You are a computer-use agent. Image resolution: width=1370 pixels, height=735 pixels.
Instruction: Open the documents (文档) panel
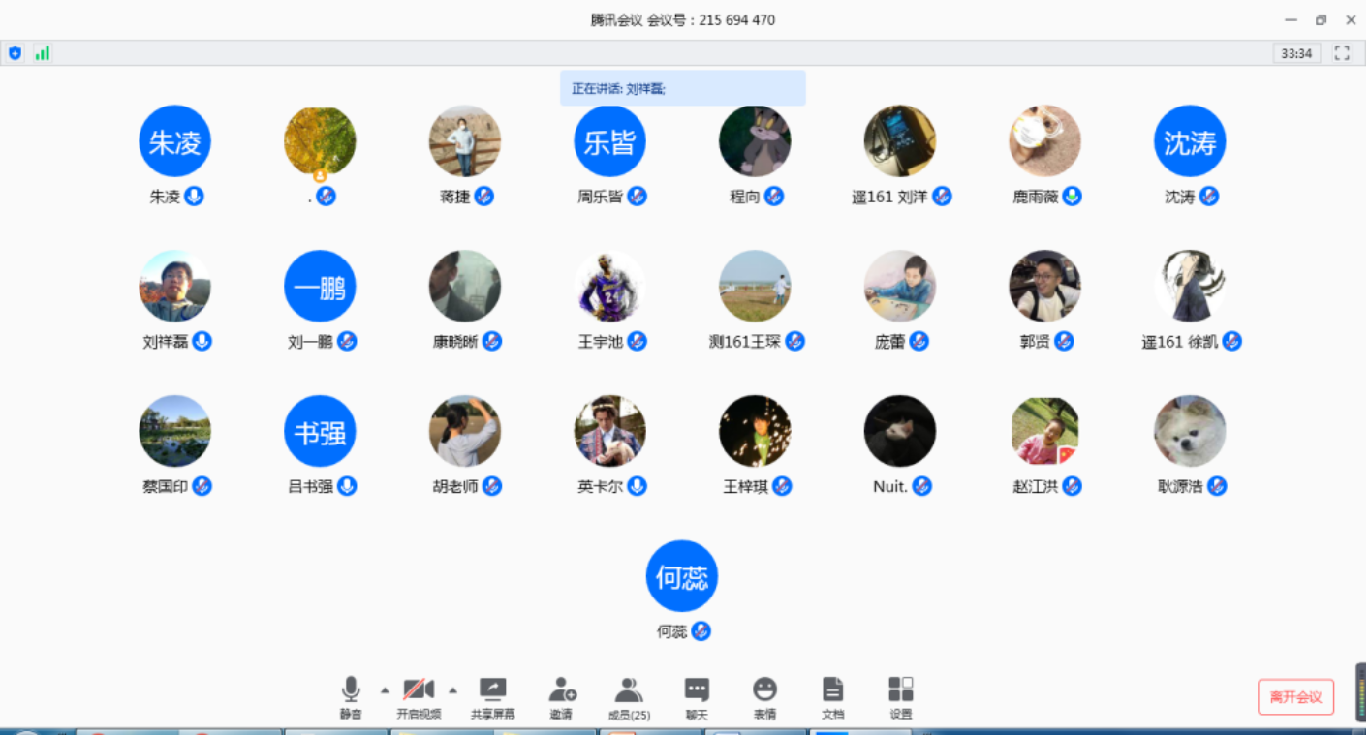832,697
